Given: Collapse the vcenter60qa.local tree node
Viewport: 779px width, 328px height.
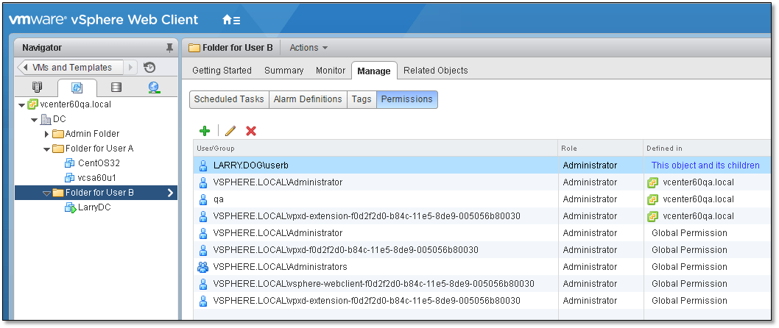Looking at the screenshot, I should [21, 104].
